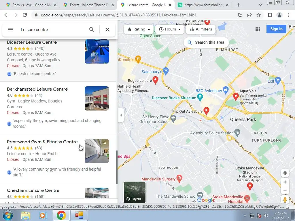Switch to Forest Holidays Thorpe tab
The image size is (295, 221).
[89, 5]
